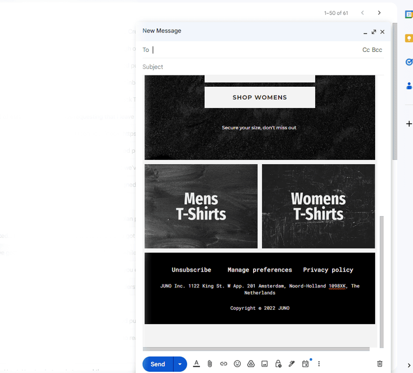413x373 pixels.
Task: Click the 'Copyright 2022 JUNO' text
Action: pos(260,308)
